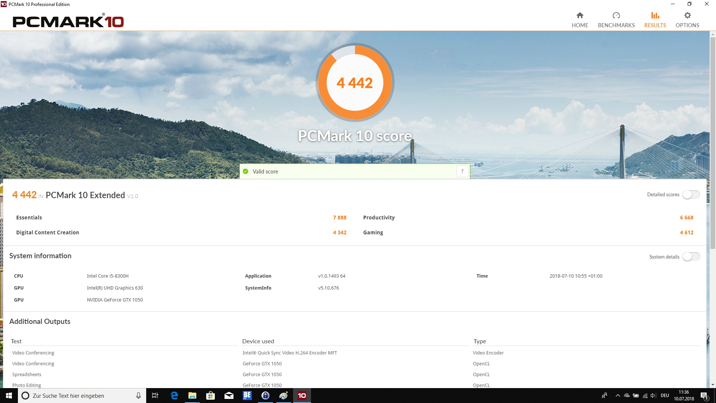
Task: Click the scroll down arrow of scrollbar
Action: click(x=713, y=385)
